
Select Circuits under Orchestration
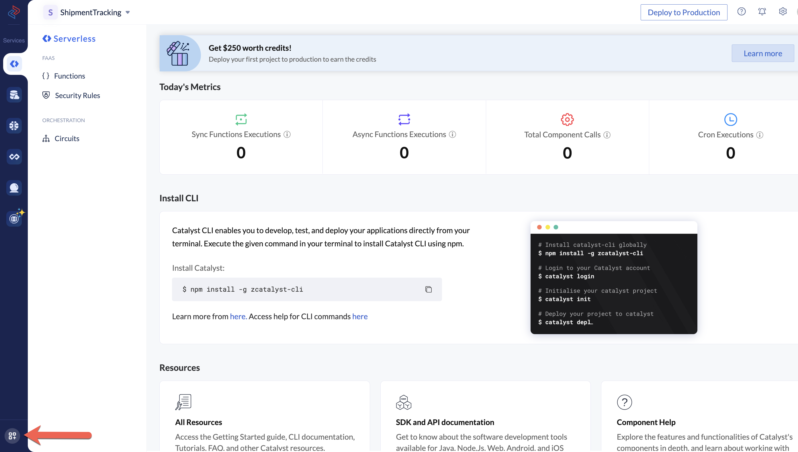pos(67,139)
